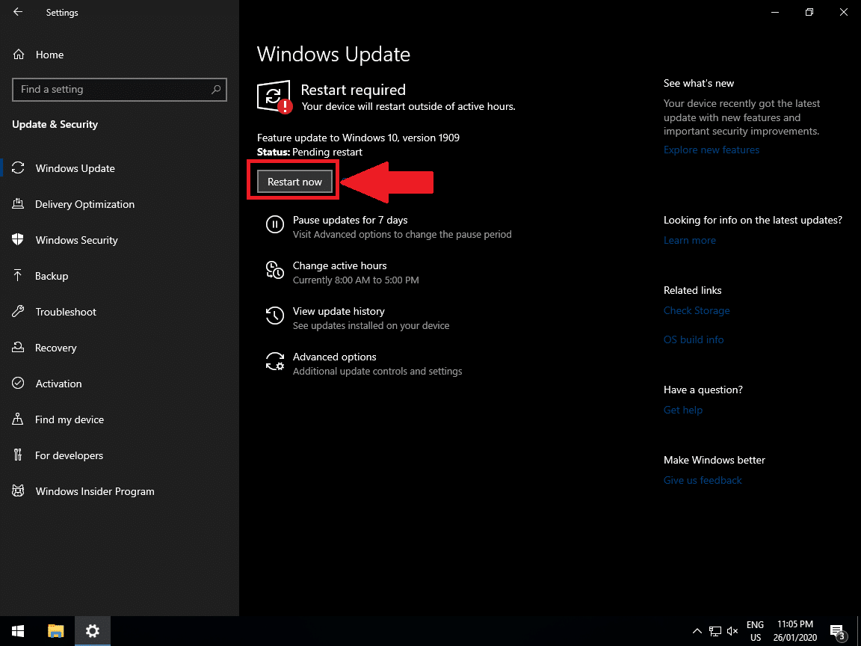The height and width of the screenshot is (646, 861).
Task: Open the Home icon in the sidebar
Action: pyautogui.click(x=19, y=55)
